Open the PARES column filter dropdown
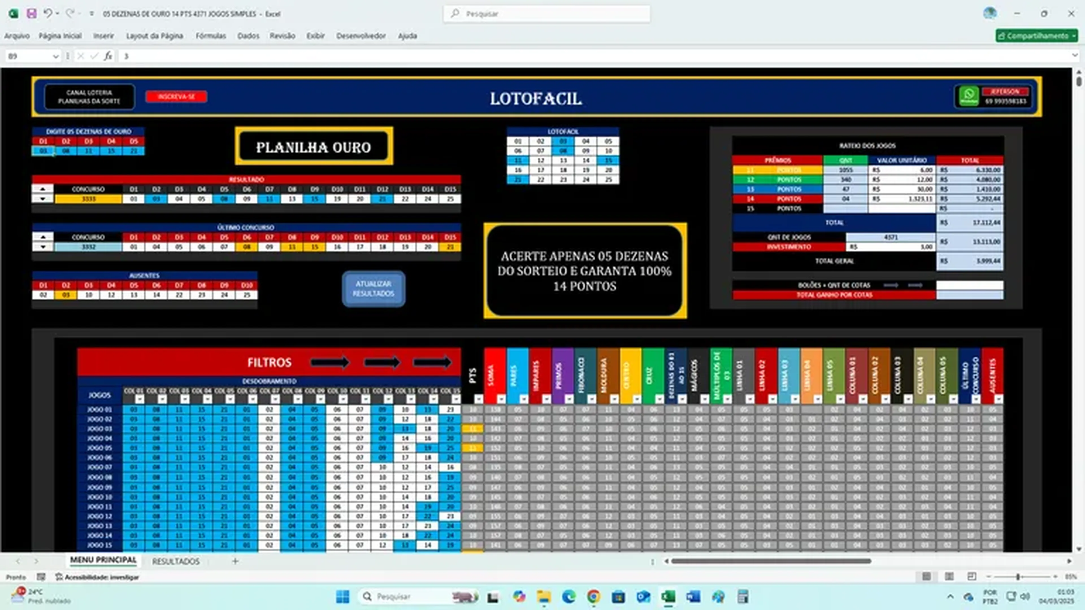 point(524,399)
